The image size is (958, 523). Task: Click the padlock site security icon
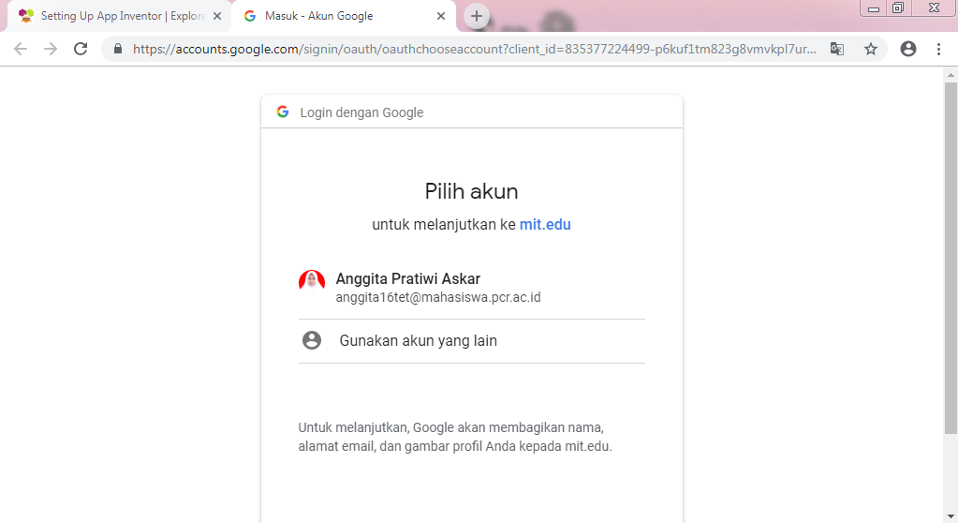pyautogui.click(x=118, y=49)
